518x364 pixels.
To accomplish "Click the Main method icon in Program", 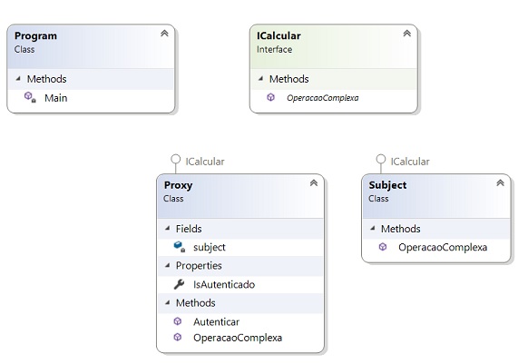I will (30, 97).
